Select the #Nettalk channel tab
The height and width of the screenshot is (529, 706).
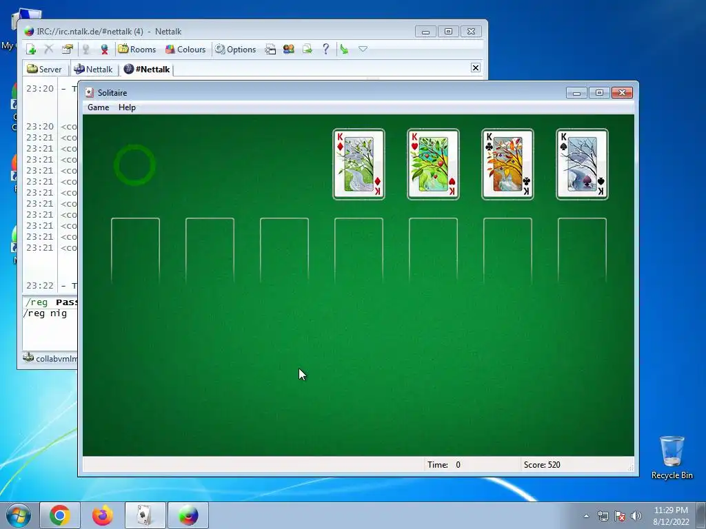(148, 70)
